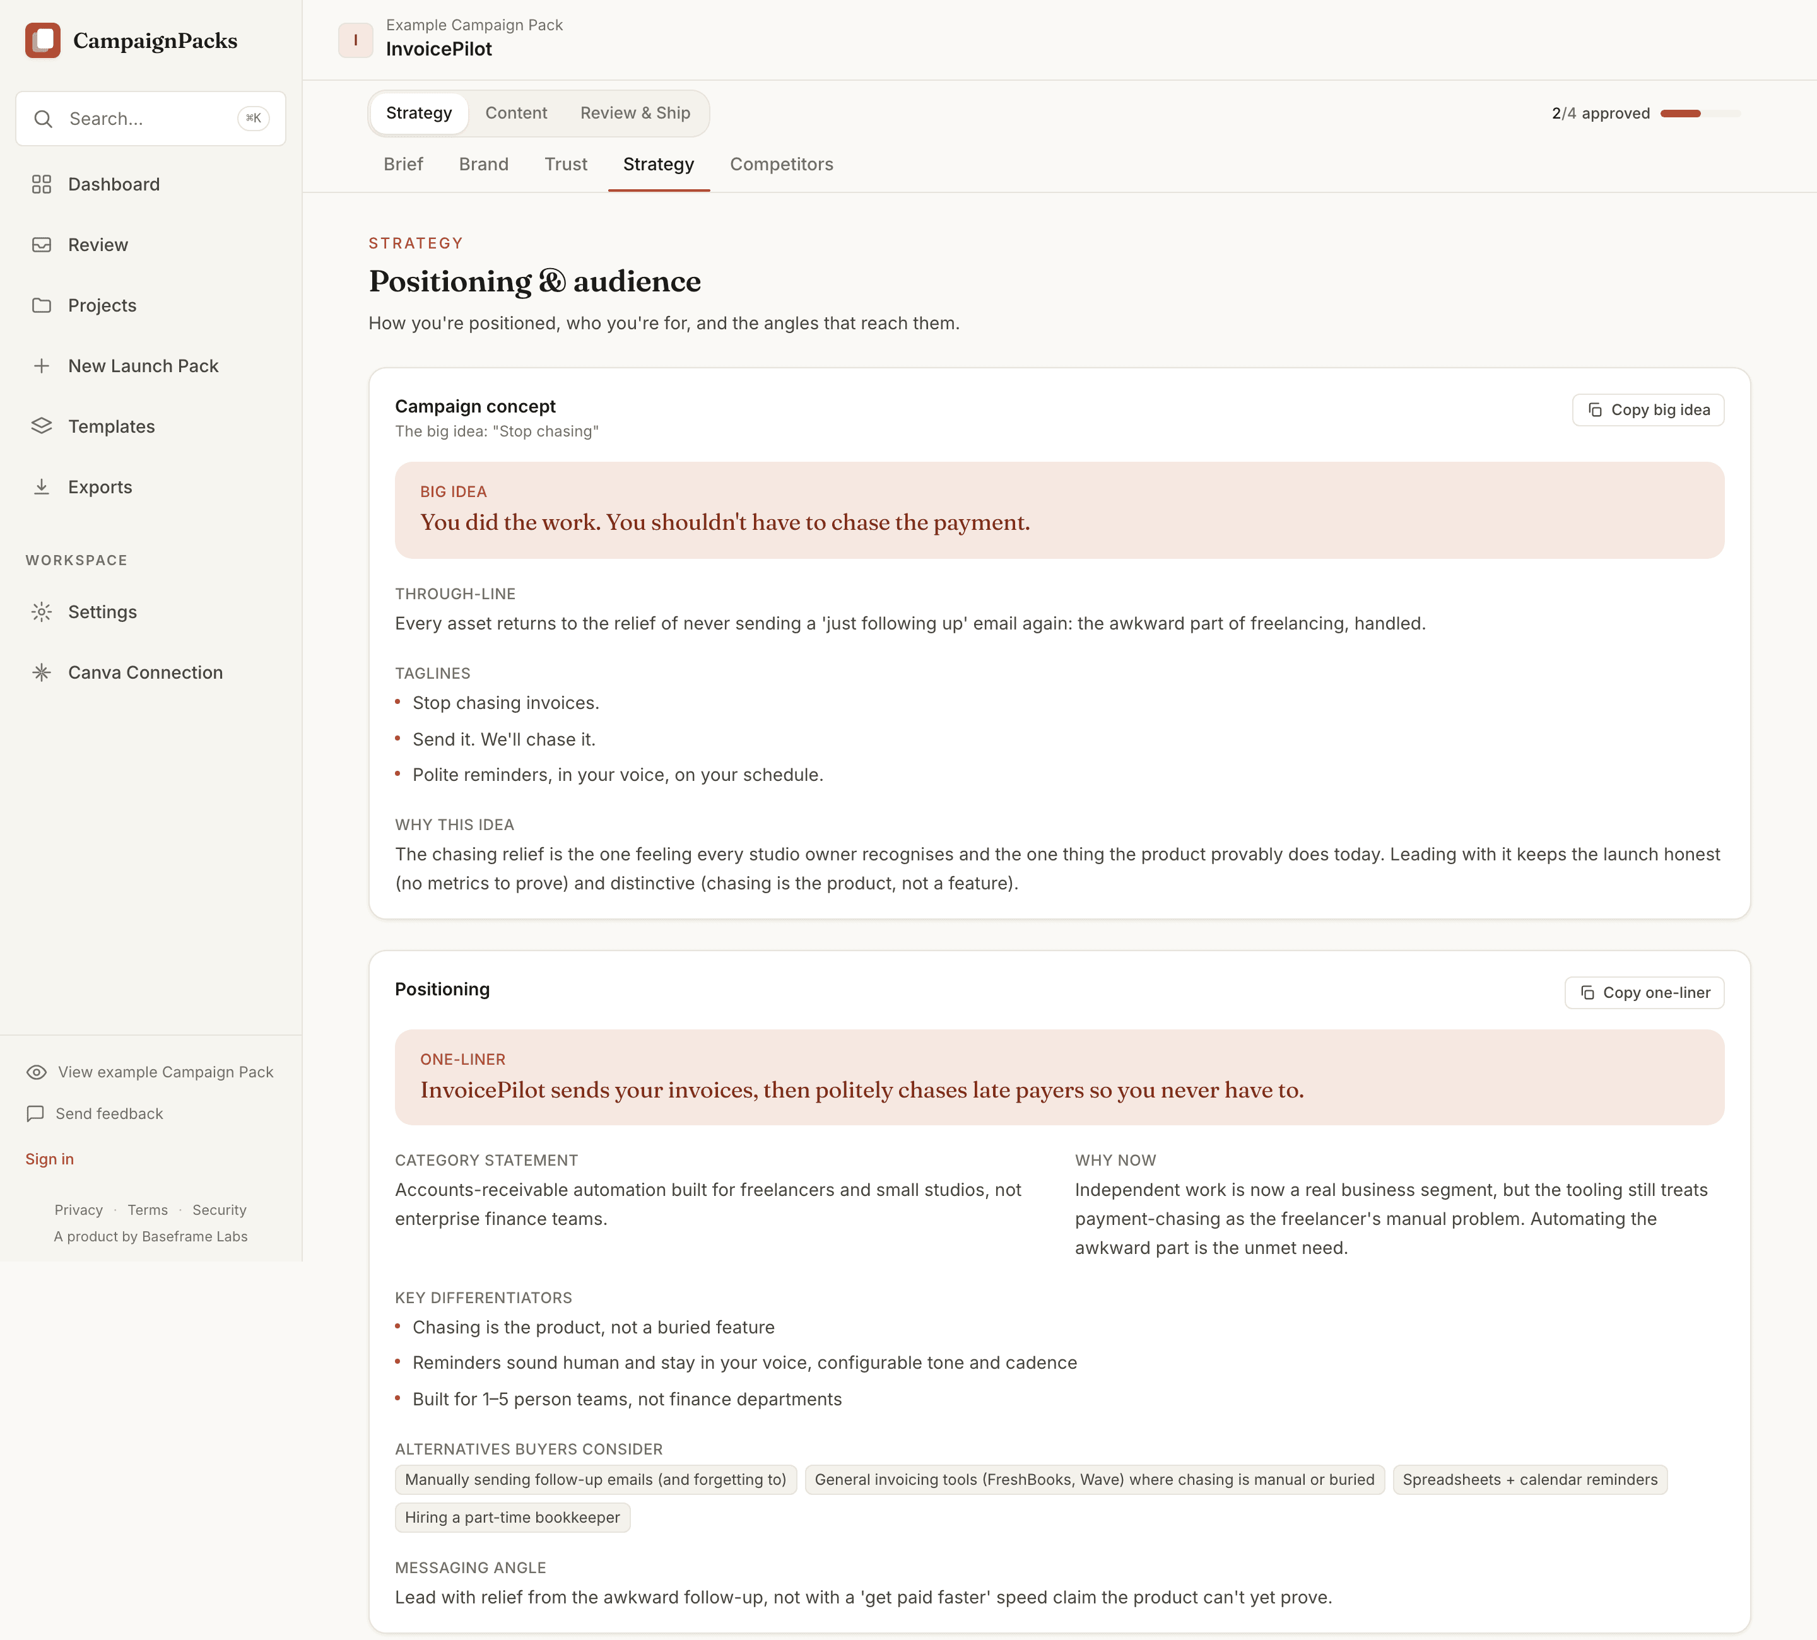Click the 'Polite reminders, in your voice' tagline
Image resolution: width=1817 pixels, height=1640 pixels.
618,775
